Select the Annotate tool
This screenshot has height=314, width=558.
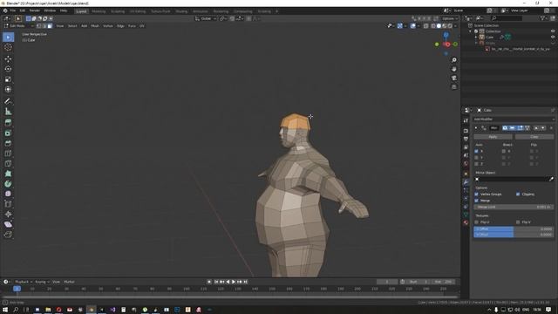[8, 101]
